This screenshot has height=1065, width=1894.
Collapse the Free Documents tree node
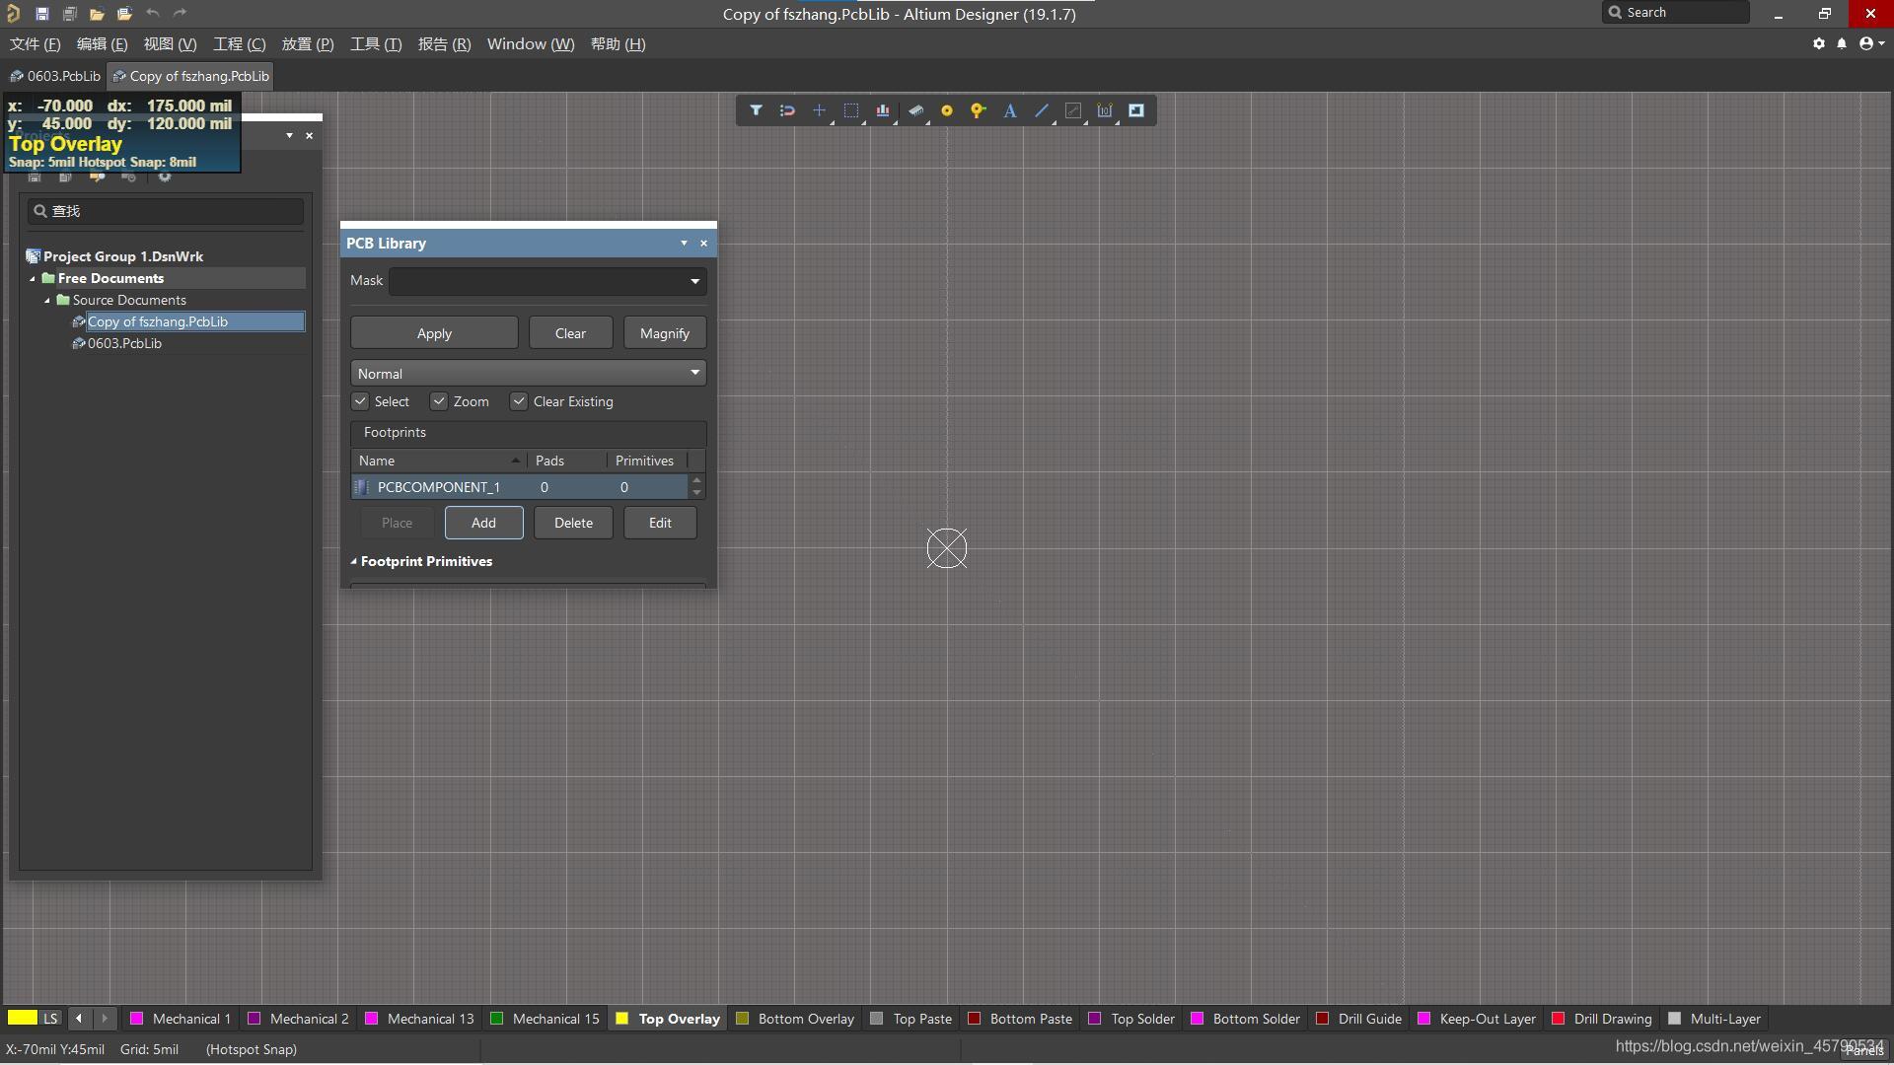coord(33,279)
